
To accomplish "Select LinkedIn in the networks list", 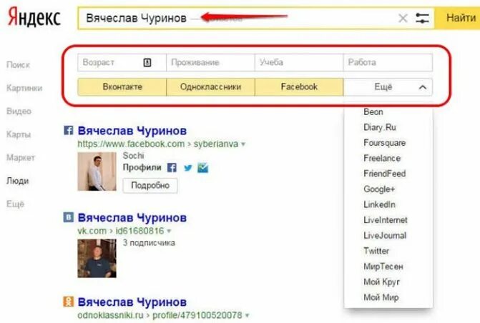I will click(x=379, y=204).
